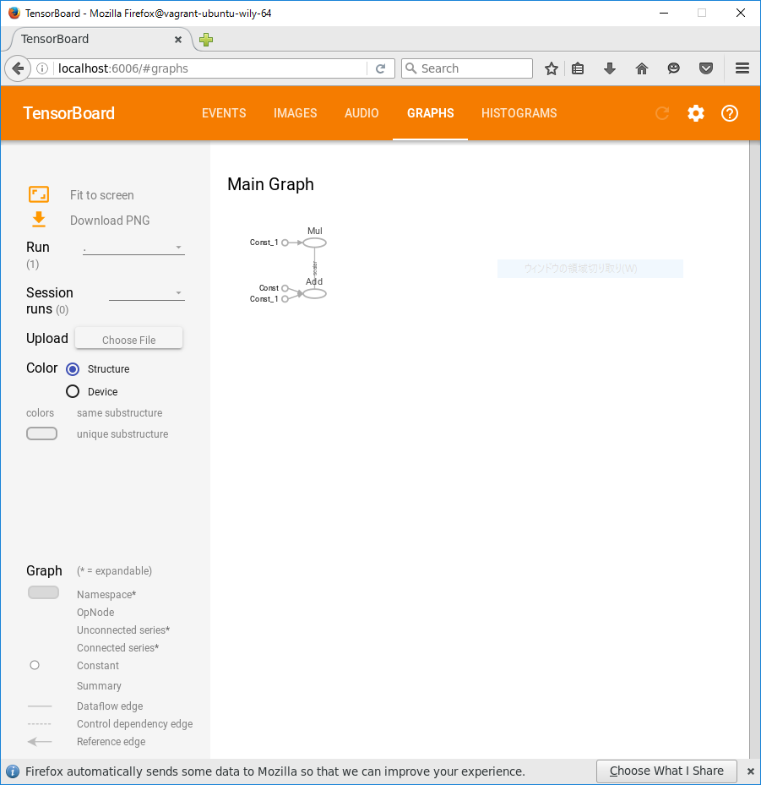The image size is (761, 785).
Task: Switch to the HISTOGRAMS tab
Action: 519,113
